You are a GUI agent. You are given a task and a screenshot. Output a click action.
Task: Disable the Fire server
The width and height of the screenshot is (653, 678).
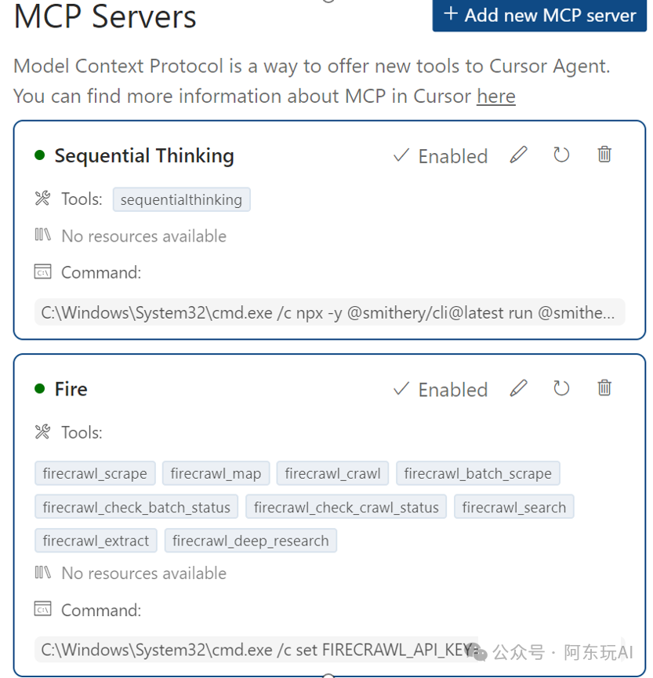pyautogui.click(x=439, y=389)
